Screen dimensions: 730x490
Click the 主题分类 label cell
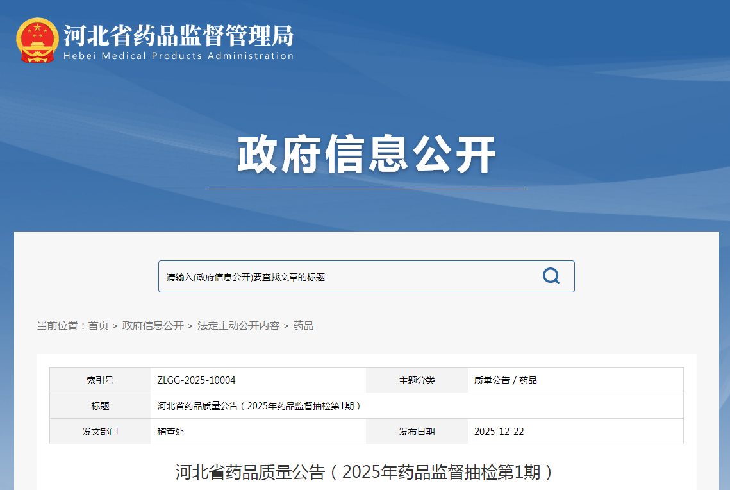click(417, 380)
